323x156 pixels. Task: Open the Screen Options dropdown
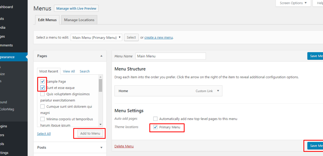293,3
